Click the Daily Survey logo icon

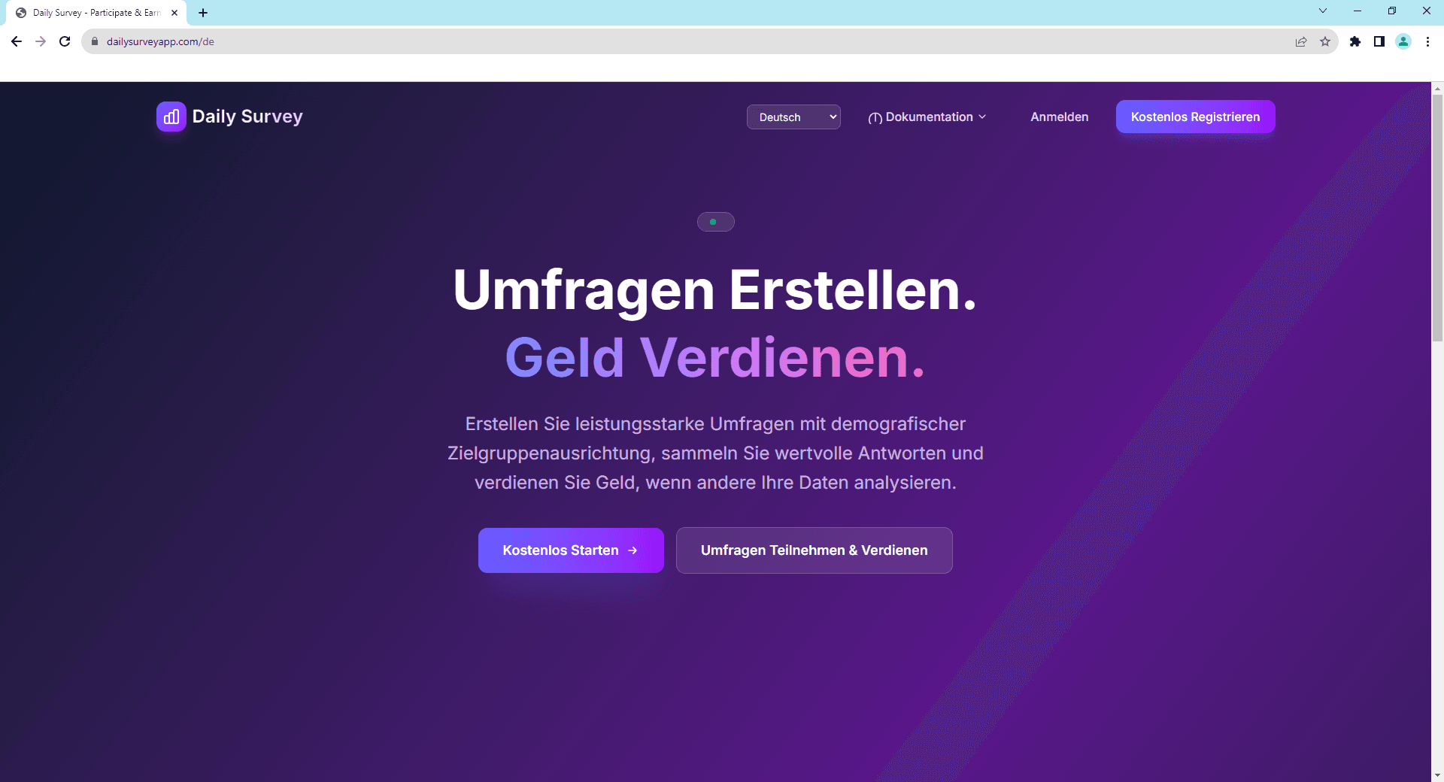[171, 117]
